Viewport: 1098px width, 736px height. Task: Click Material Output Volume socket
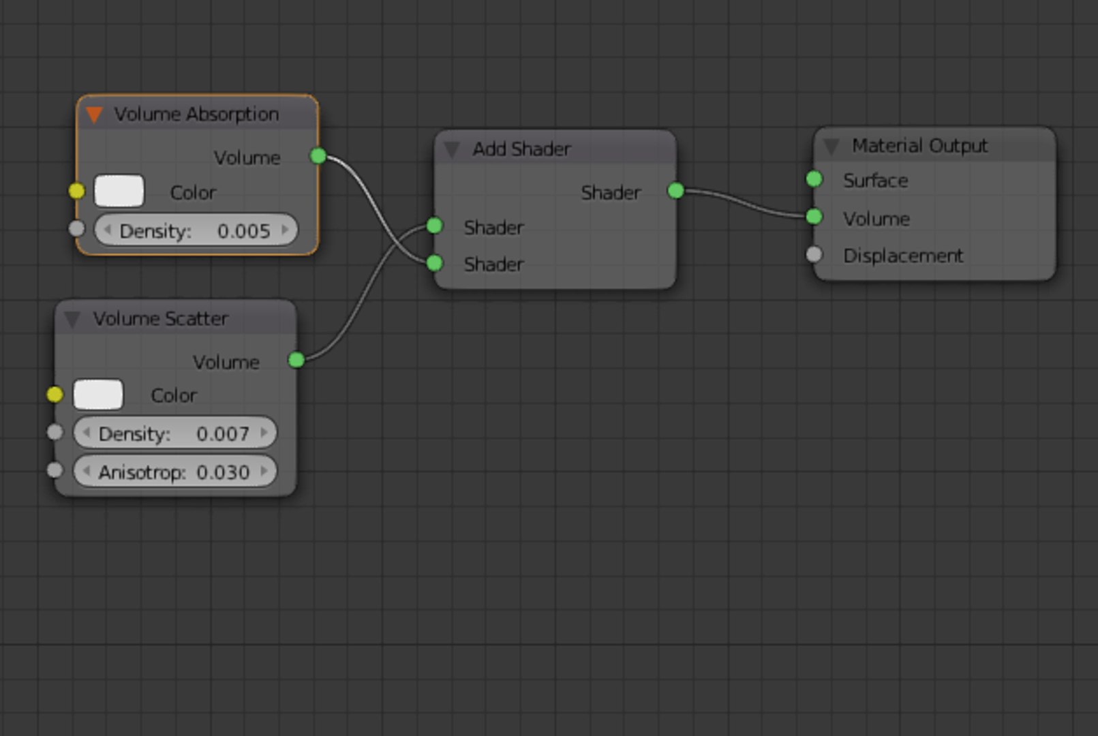tap(814, 217)
